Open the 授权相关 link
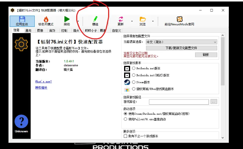 click(x=41, y=88)
